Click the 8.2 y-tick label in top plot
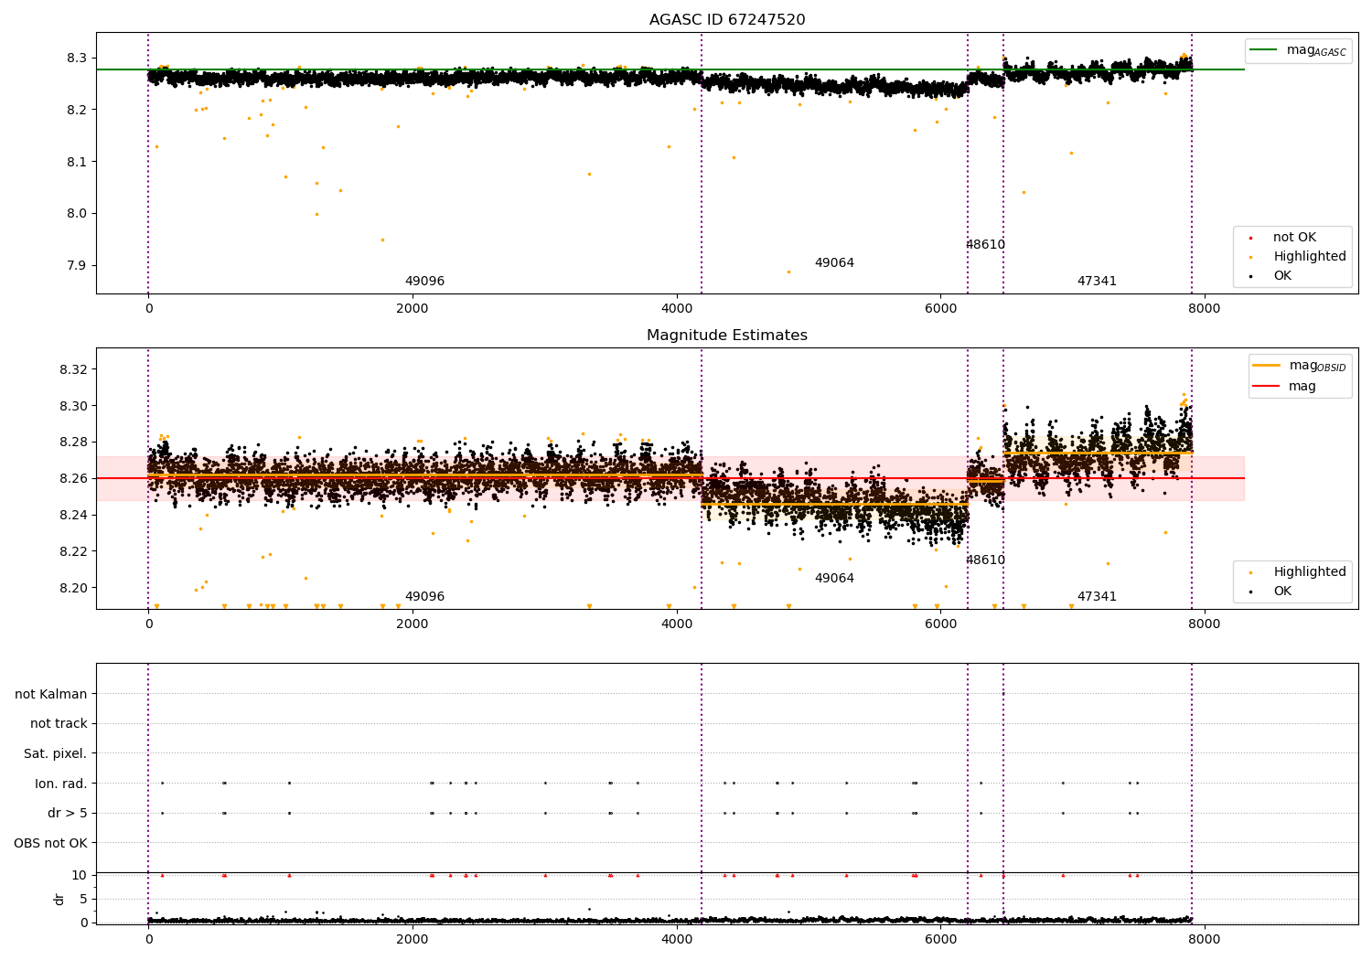The image size is (1372, 960). (77, 110)
